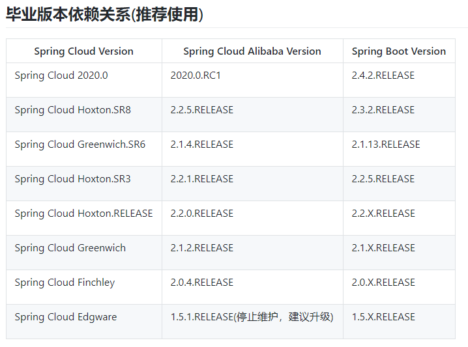This screenshot has width=468, height=347.
Task: Select the 2.2.5.RELEASE cell in Hoxton.SR8 row
Action: (x=252, y=115)
